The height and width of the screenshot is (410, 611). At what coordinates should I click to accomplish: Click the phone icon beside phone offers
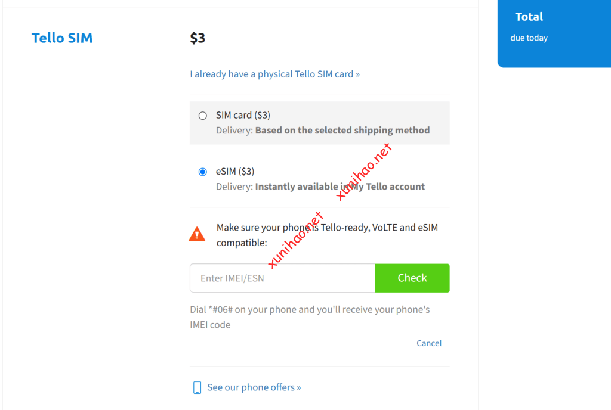(197, 388)
